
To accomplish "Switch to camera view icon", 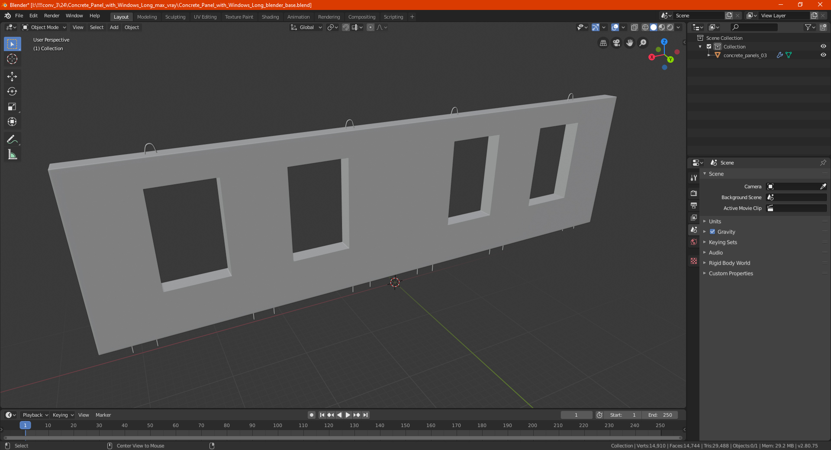I will (x=616, y=43).
